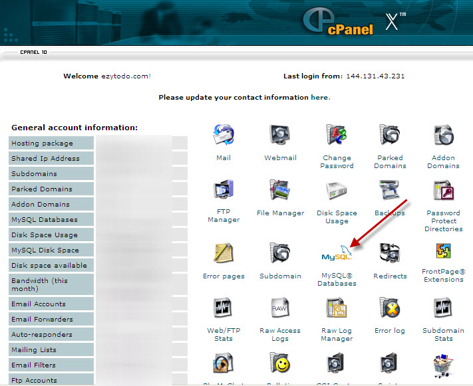
Task: Click the Disk Space Usage icon
Action: (x=337, y=191)
